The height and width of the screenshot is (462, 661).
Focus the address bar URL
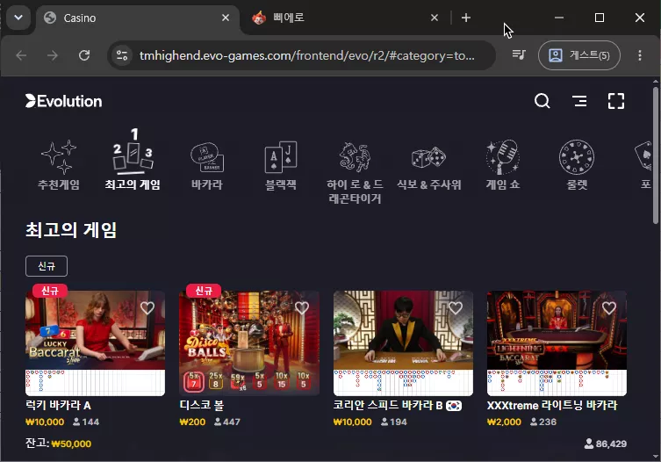click(x=307, y=55)
